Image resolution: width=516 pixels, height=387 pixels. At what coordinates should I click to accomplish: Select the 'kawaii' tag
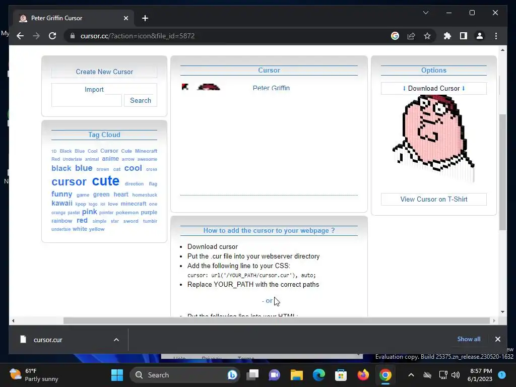coord(62,204)
